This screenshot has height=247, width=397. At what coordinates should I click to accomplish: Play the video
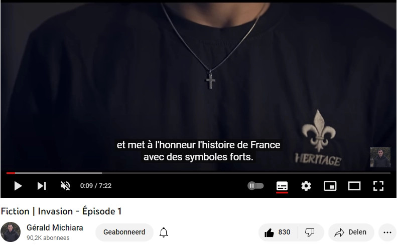tap(18, 186)
